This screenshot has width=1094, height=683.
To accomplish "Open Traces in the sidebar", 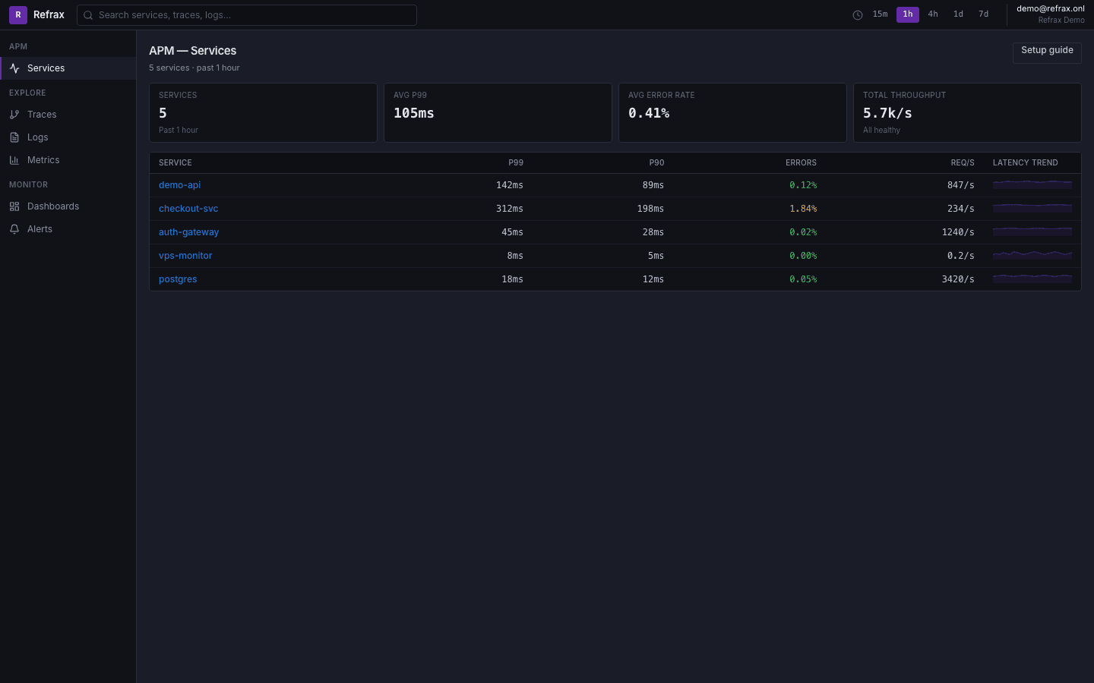I will (68, 115).
